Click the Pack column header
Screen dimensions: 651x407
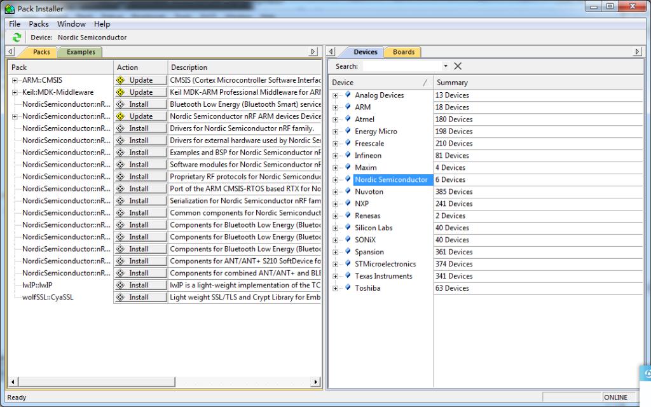coord(60,67)
